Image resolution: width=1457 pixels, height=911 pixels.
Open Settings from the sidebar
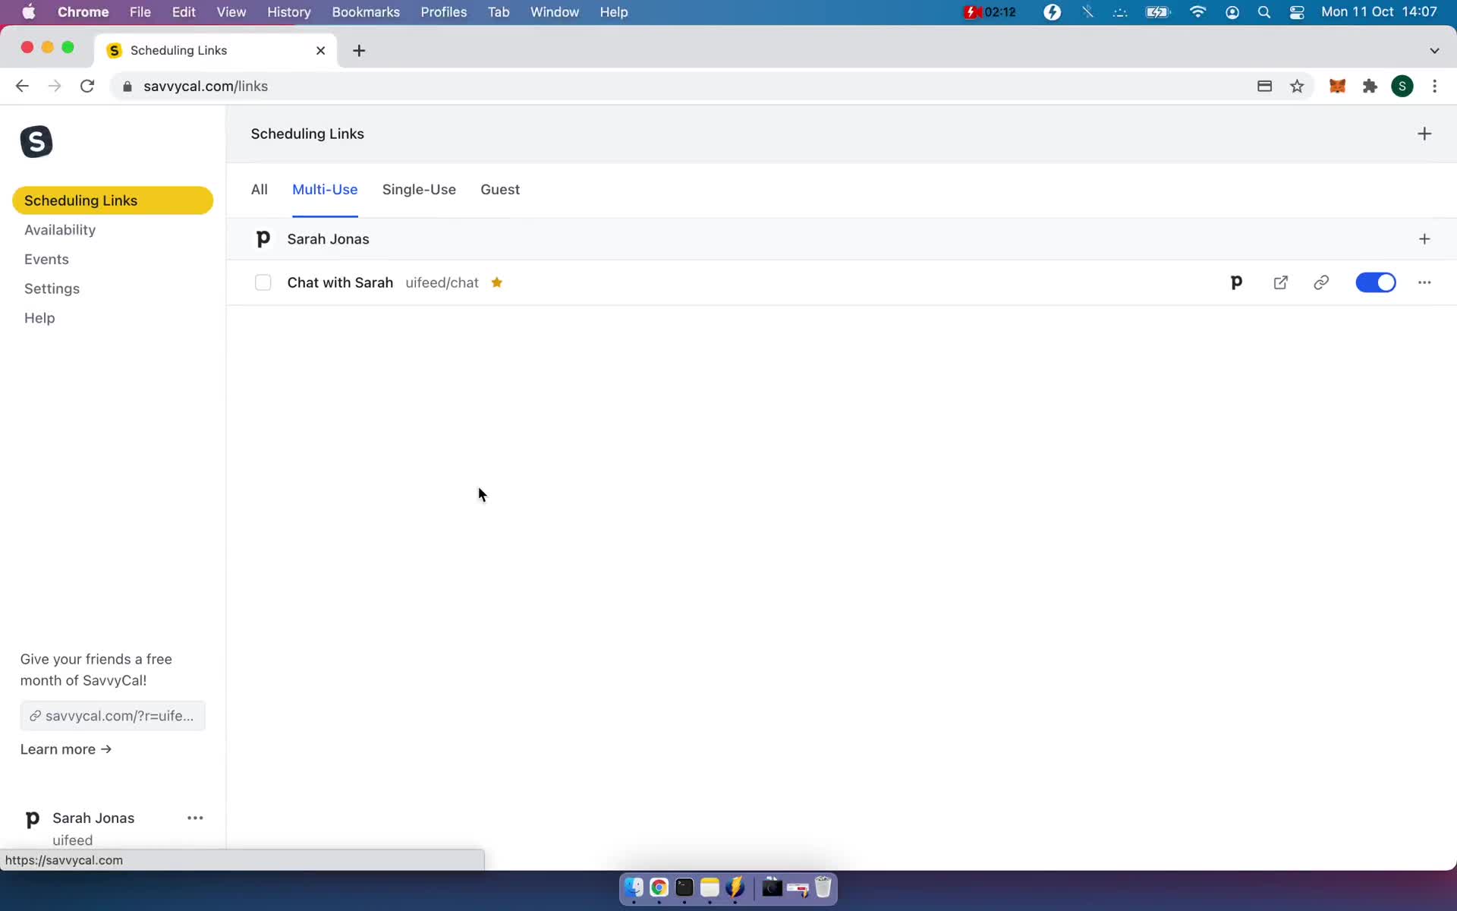pyautogui.click(x=52, y=288)
